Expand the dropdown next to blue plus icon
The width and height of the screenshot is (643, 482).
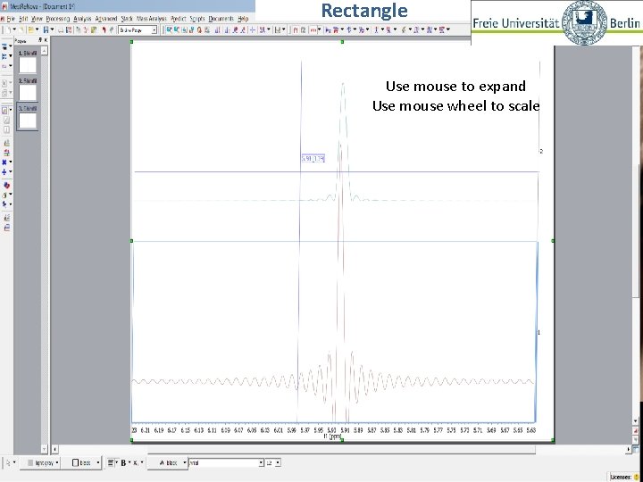coord(11,172)
